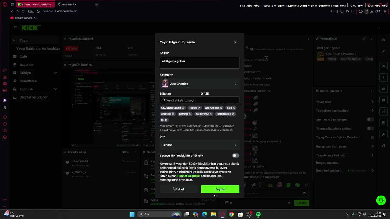390x219 pixels.
Task: Click the Başlık text field
Action: [x=200, y=63]
